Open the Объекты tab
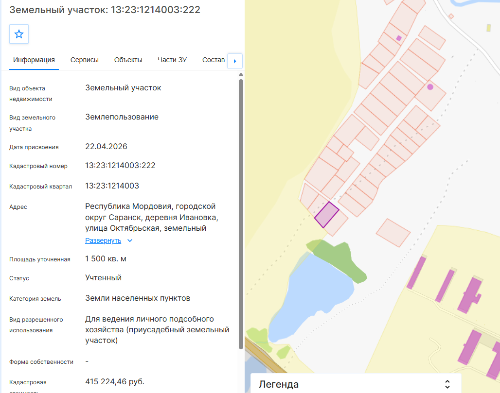The height and width of the screenshot is (393, 500). [x=128, y=60]
